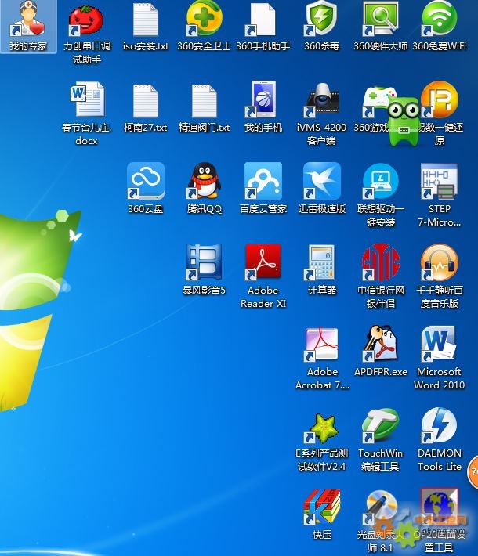Launch 360杀毒 antivirus

pyautogui.click(x=321, y=19)
